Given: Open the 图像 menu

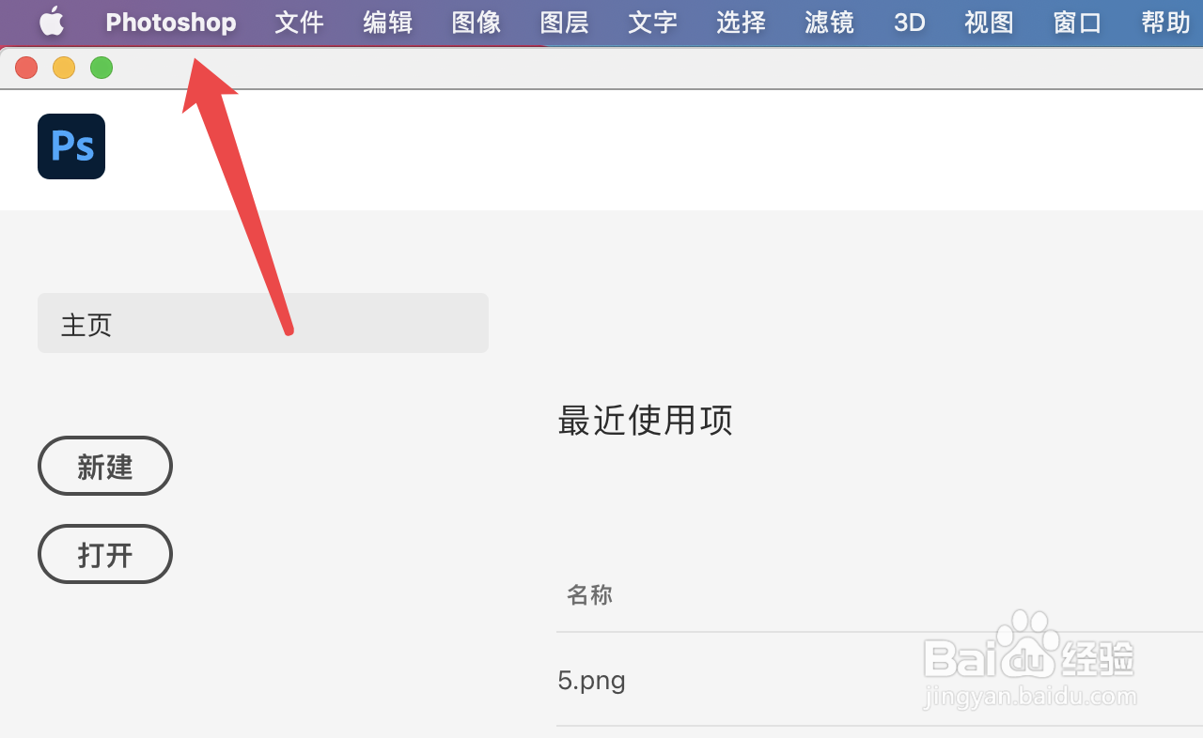Looking at the screenshot, I should coord(476,23).
